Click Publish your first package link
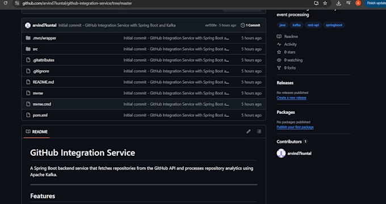The width and height of the screenshot is (386, 204). [x=295, y=127]
